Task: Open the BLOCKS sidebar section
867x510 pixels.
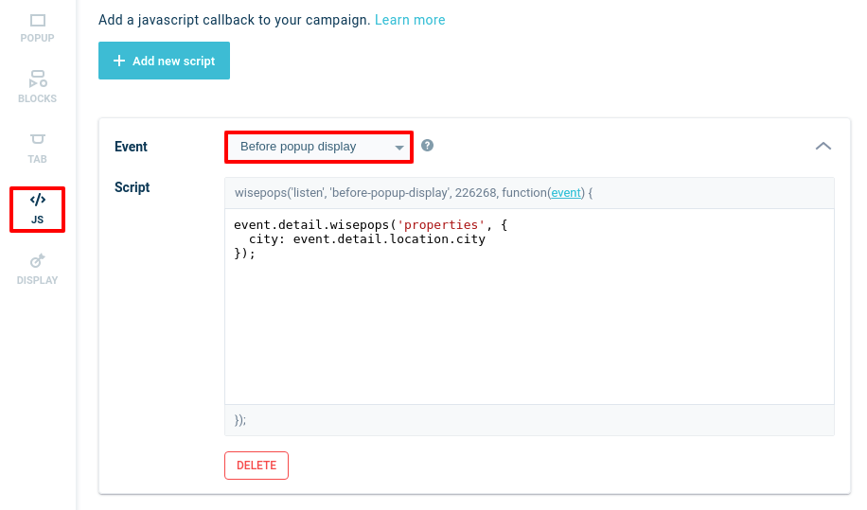Action: [37, 87]
